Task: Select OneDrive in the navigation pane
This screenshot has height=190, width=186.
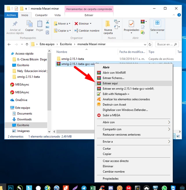Action: pyautogui.click(x=21, y=100)
